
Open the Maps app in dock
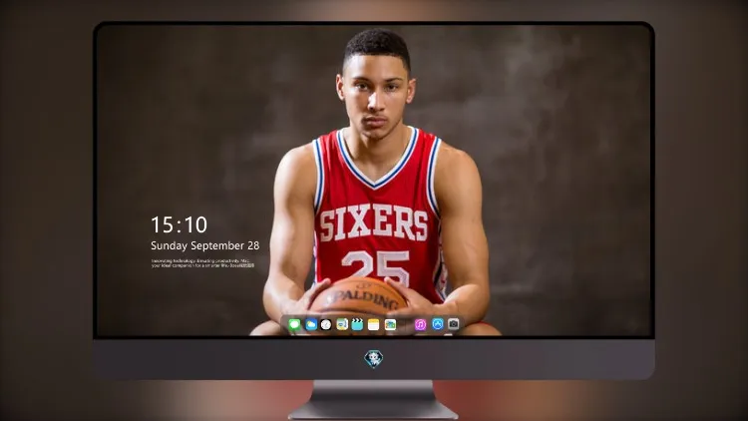click(x=342, y=324)
